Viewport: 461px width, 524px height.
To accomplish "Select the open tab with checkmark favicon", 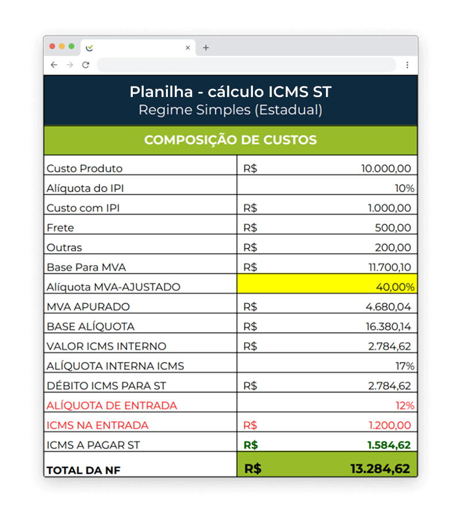I will (137, 48).
